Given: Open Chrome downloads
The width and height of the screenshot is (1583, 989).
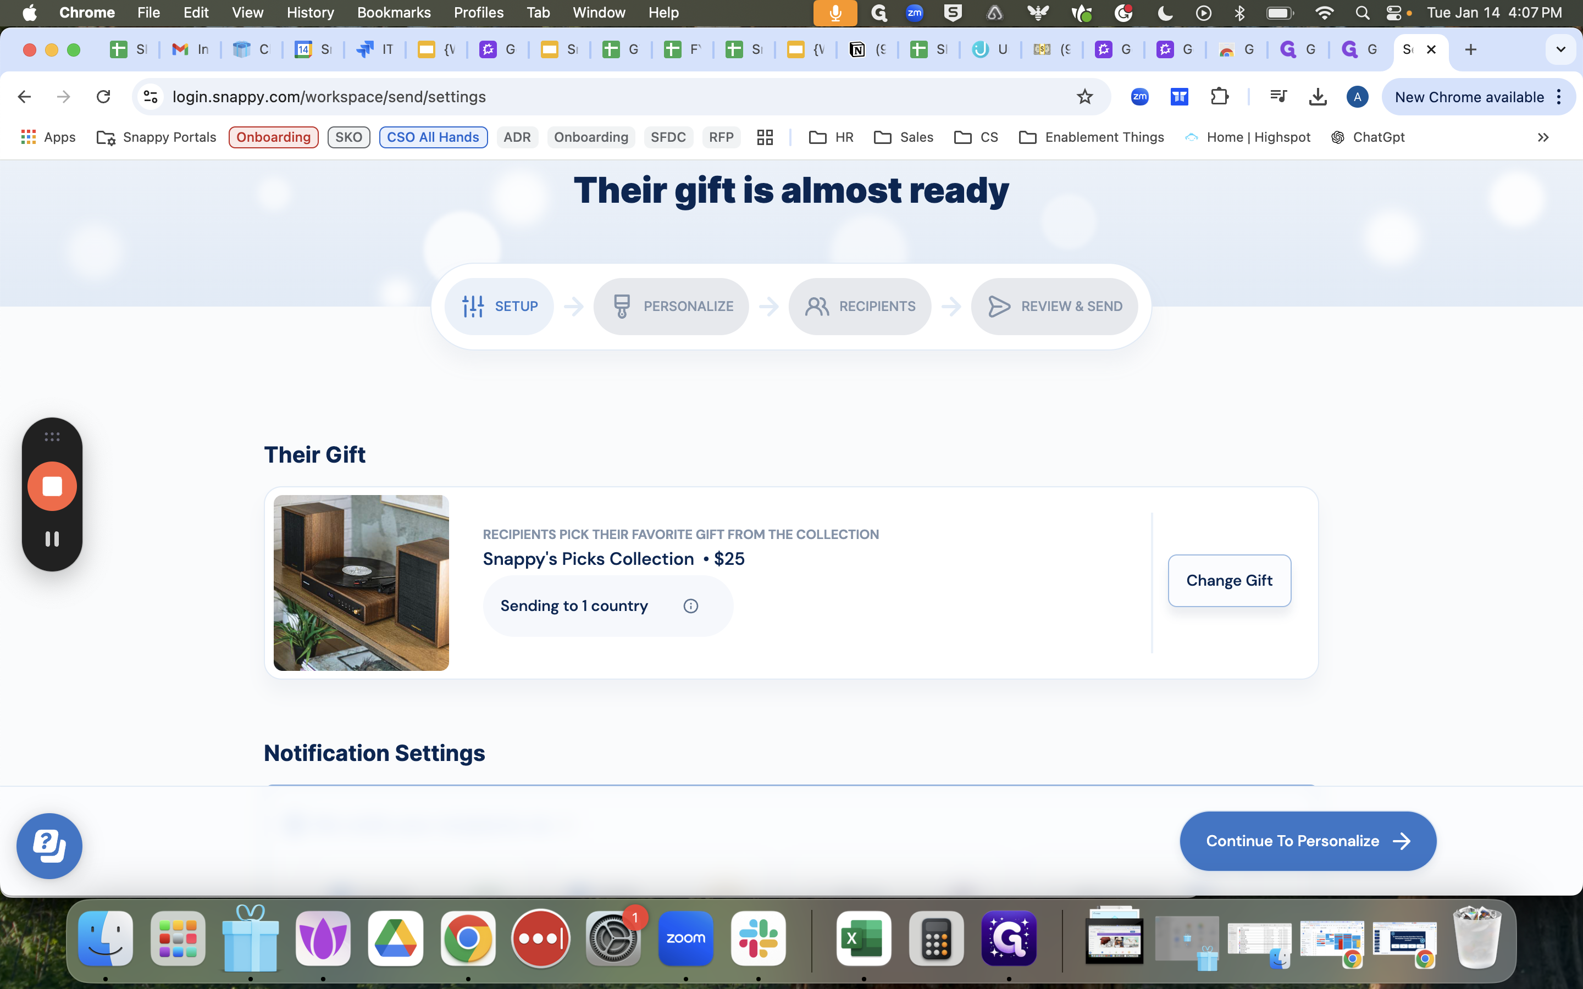Looking at the screenshot, I should coord(1318,97).
